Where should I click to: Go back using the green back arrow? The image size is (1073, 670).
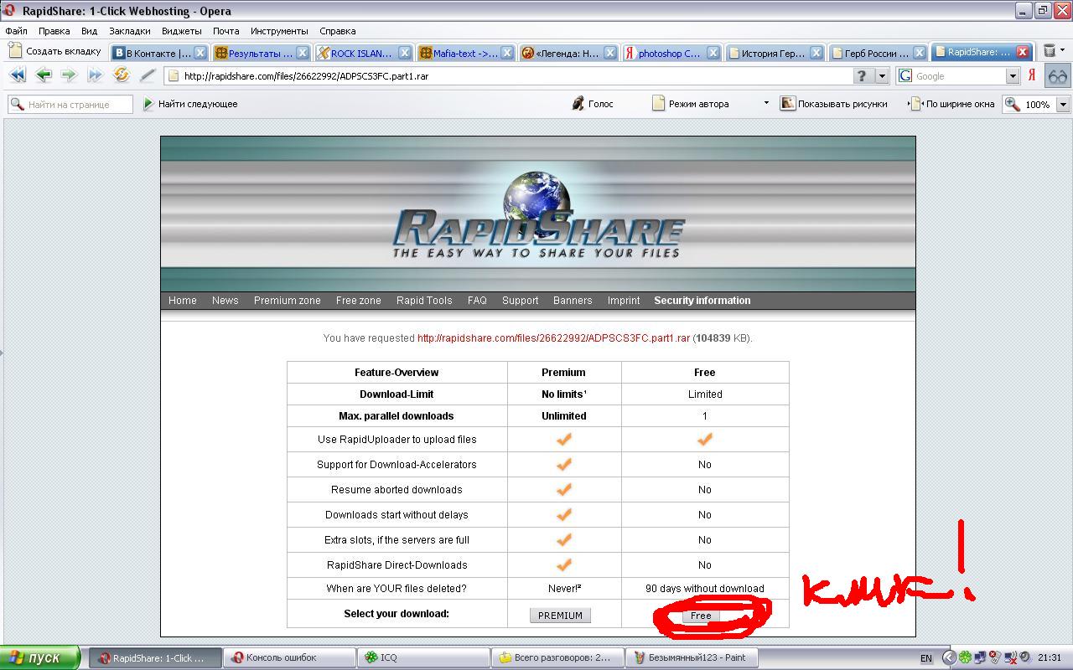(x=44, y=75)
